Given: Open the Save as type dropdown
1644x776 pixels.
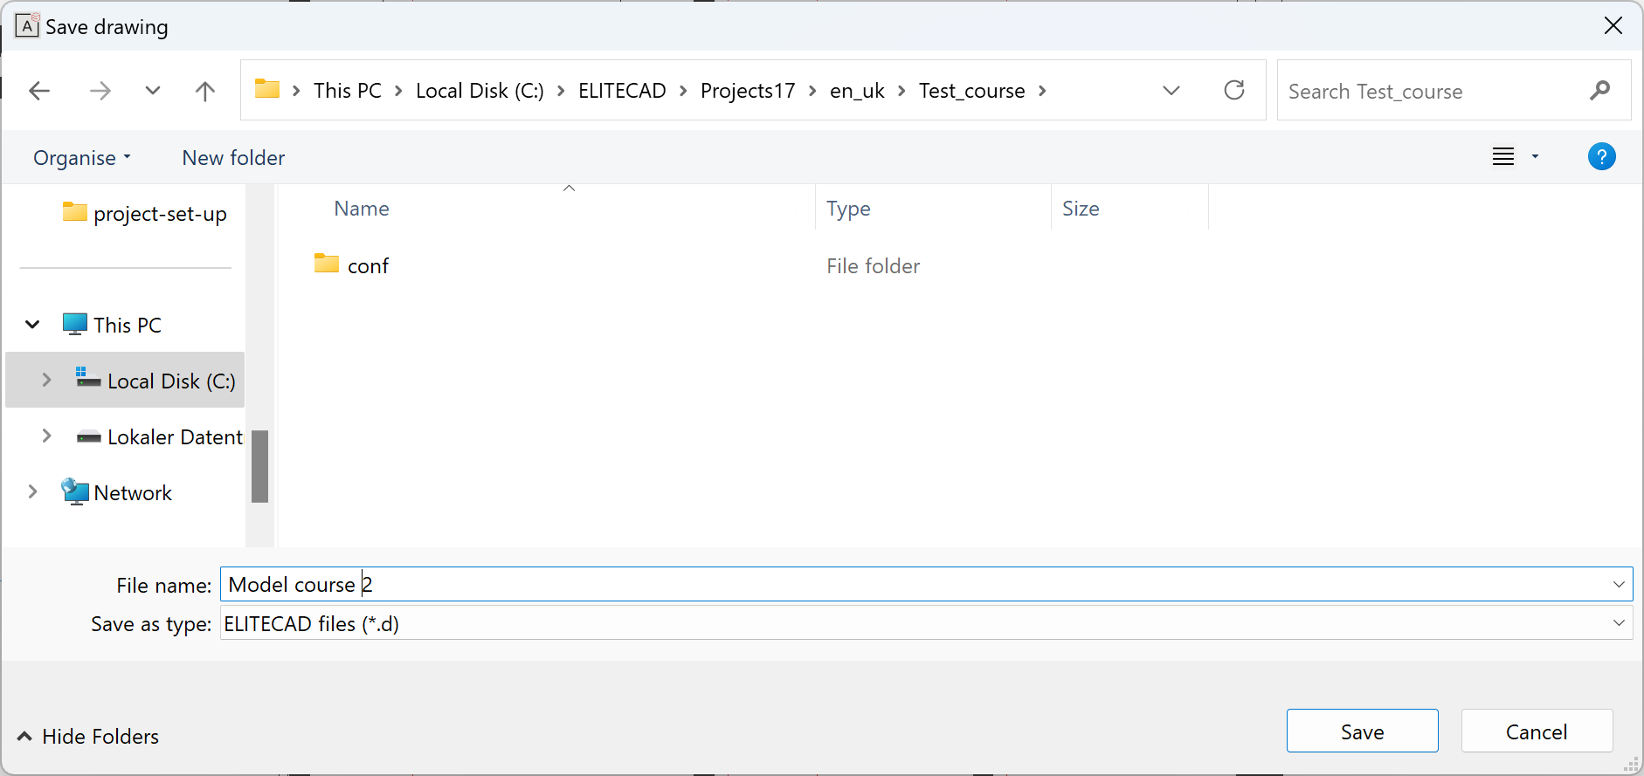Looking at the screenshot, I should point(1618,623).
